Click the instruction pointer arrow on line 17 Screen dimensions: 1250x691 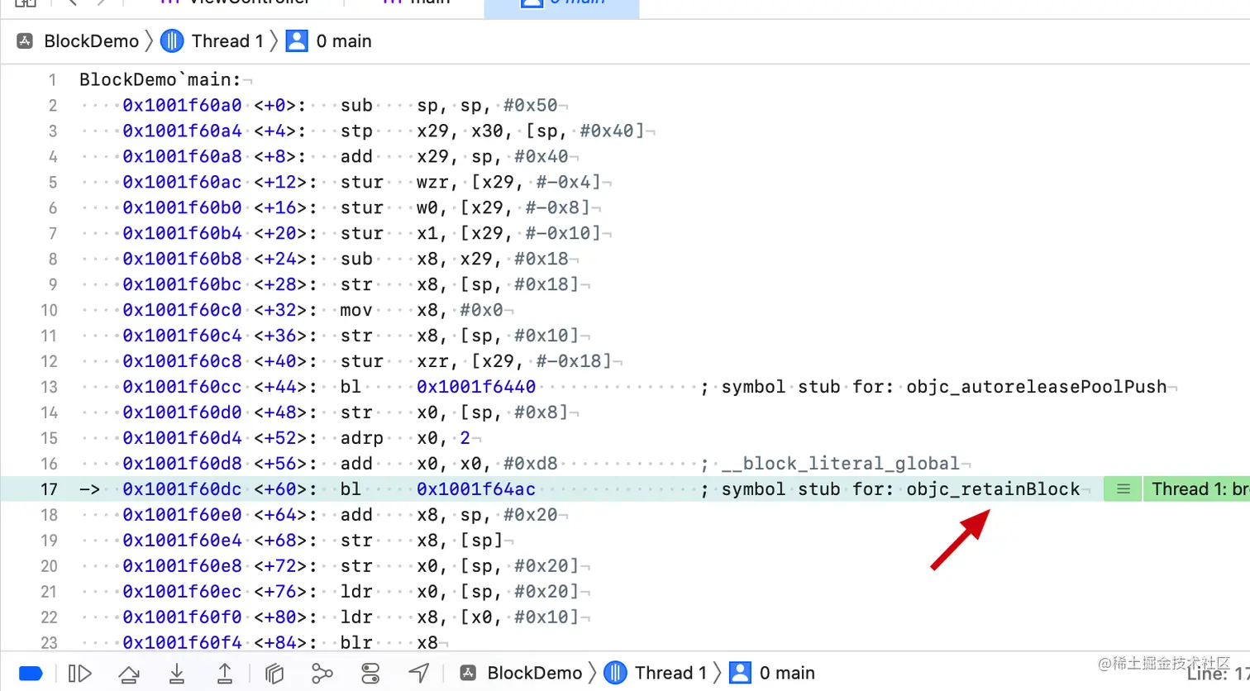[x=89, y=489]
